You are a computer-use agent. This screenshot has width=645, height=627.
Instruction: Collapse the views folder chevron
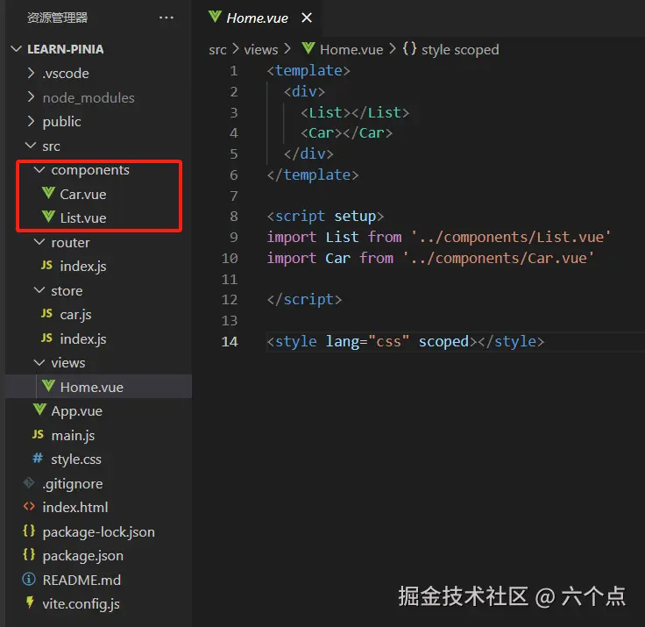click(x=39, y=363)
